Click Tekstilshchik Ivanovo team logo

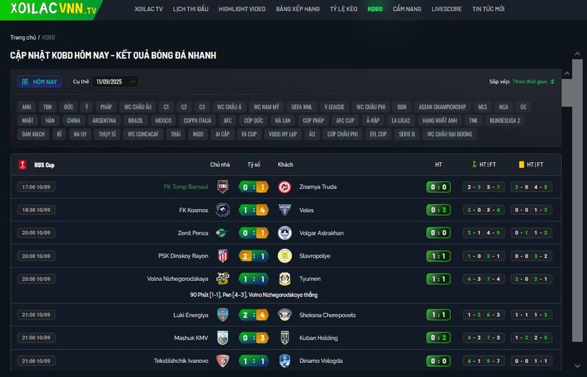[223, 361]
